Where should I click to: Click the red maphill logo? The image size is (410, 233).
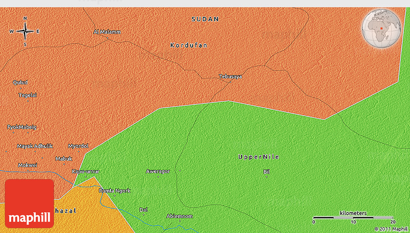click(29, 203)
